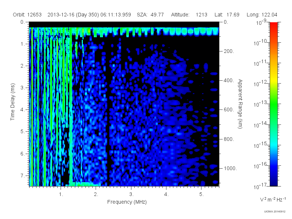The image size is (292, 219).
Task: Click the Long: 122.04 value
Action: point(262,15)
